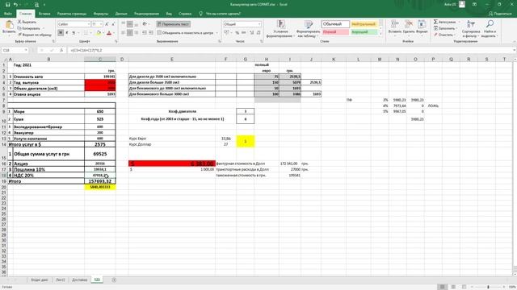Image resolution: width=517 pixels, height=290 pixels.
Task: Toggle Wrap Text (Переносить текст)
Action: tap(173, 24)
